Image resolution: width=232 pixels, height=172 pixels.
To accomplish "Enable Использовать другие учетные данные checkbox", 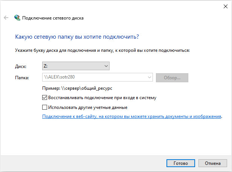I will (x=45, y=107).
